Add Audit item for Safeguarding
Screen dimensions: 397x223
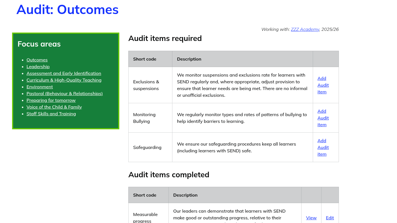(323, 147)
